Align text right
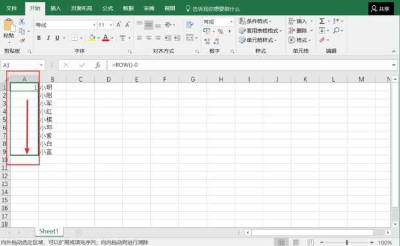 (158, 38)
